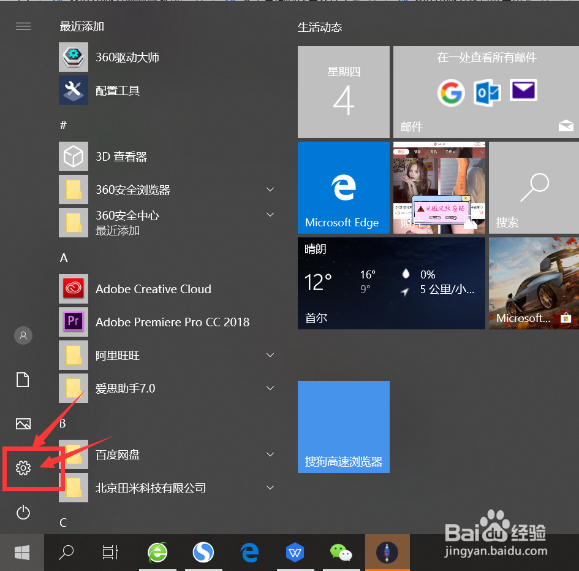
Task: Expand 360安全浏览器 folder chevron
Action: pyautogui.click(x=270, y=190)
